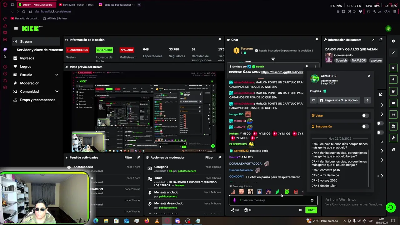Open chat settings gear icon

pos(300,210)
